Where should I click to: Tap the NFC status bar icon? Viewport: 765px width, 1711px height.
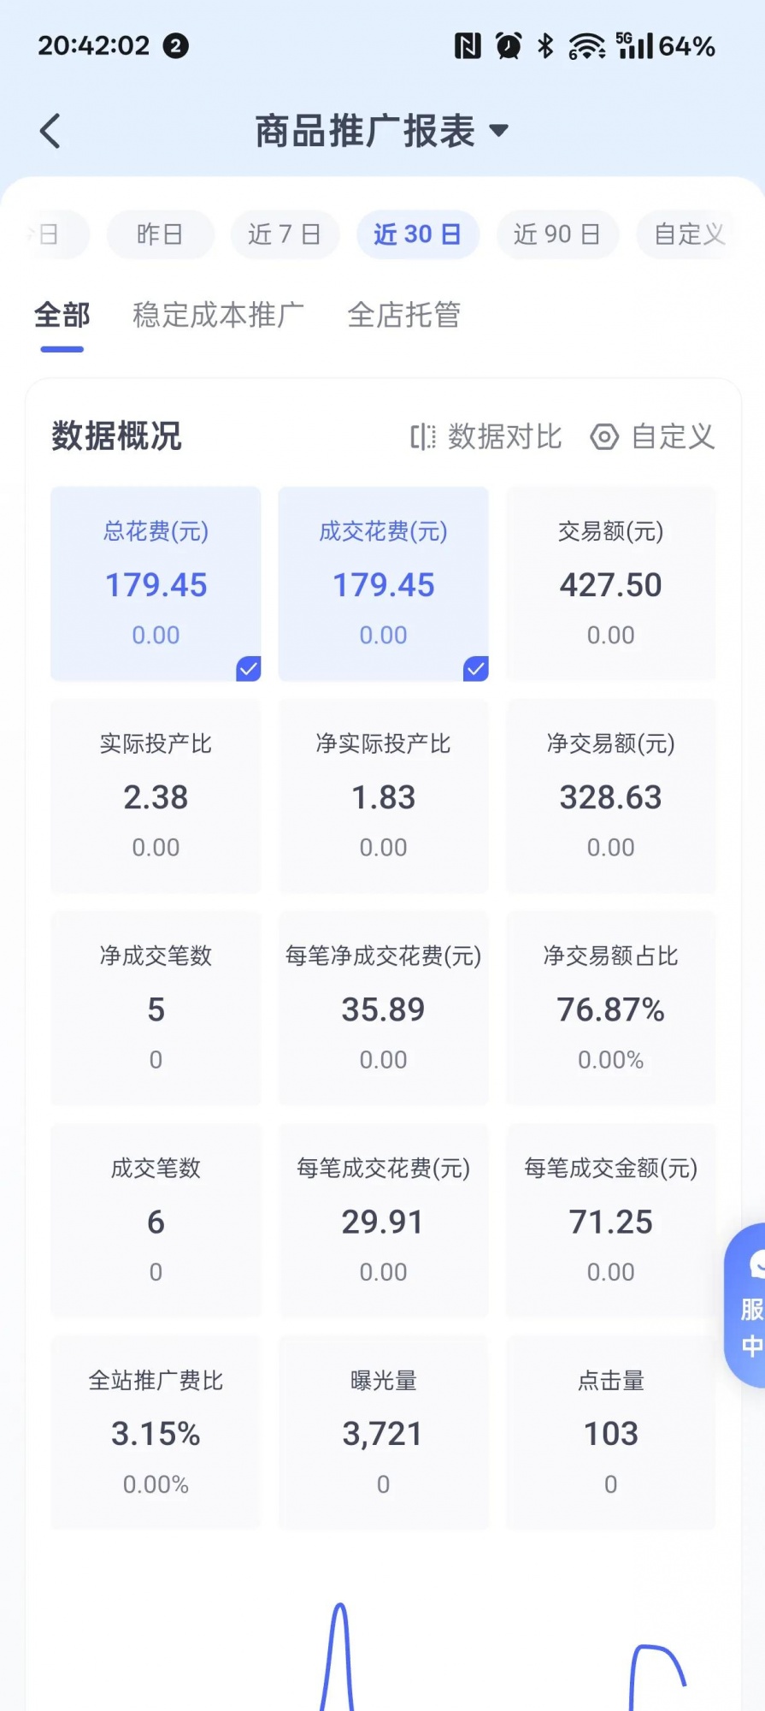(x=468, y=45)
